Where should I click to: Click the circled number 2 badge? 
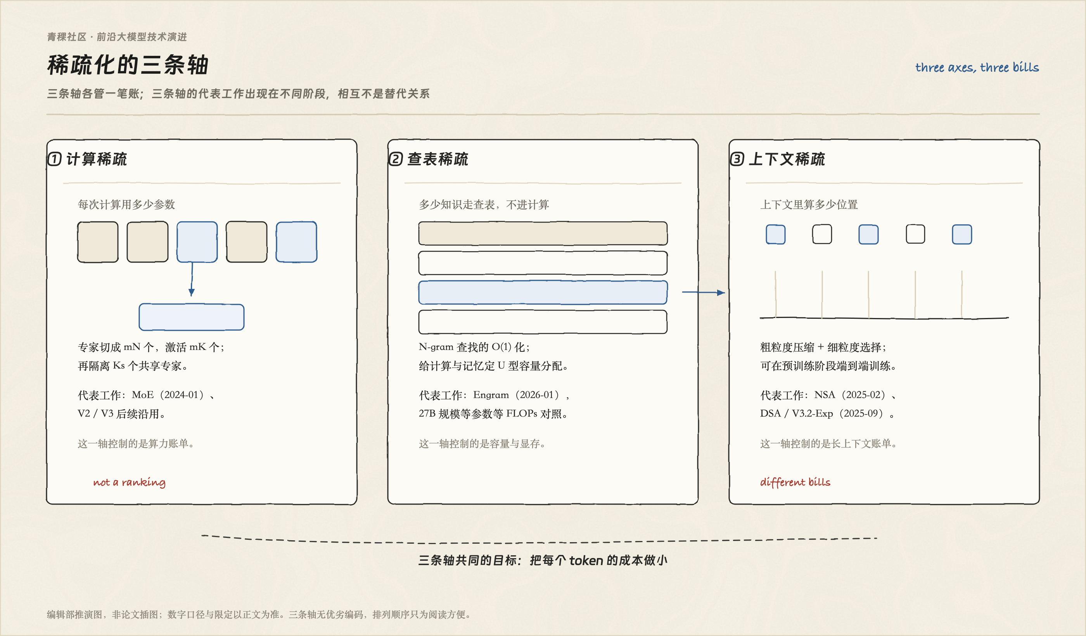[396, 159]
